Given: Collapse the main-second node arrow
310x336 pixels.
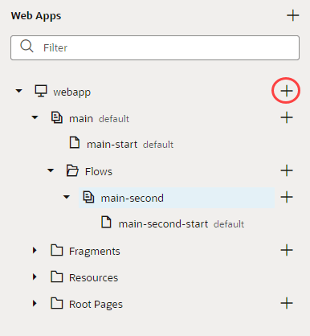Looking at the screenshot, I should [x=67, y=197].
